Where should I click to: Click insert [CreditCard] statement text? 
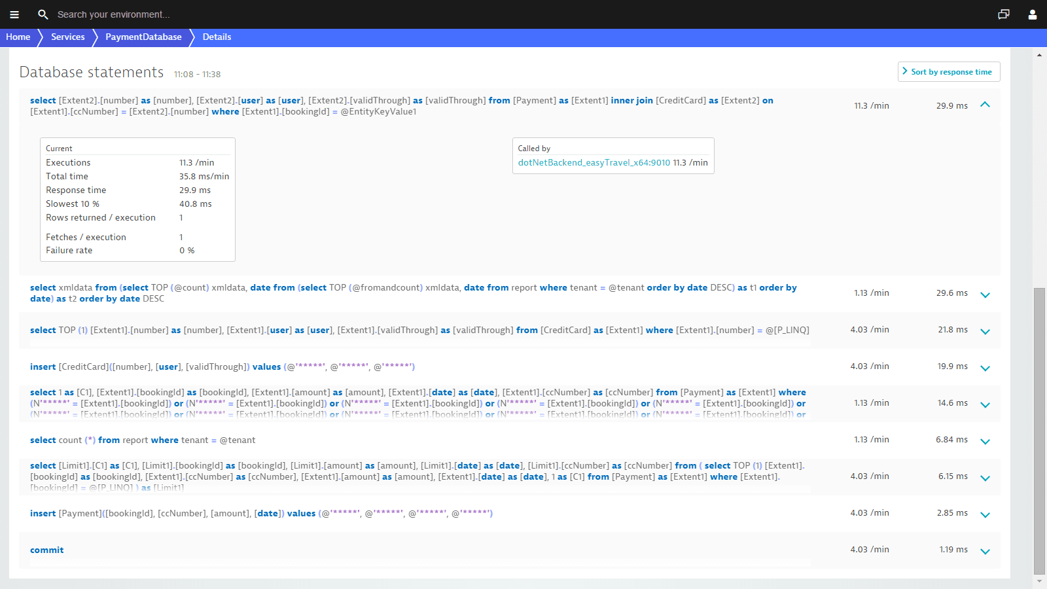(222, 367)
